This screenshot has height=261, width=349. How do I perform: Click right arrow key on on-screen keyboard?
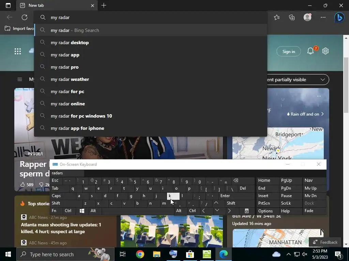pos(229,211)
